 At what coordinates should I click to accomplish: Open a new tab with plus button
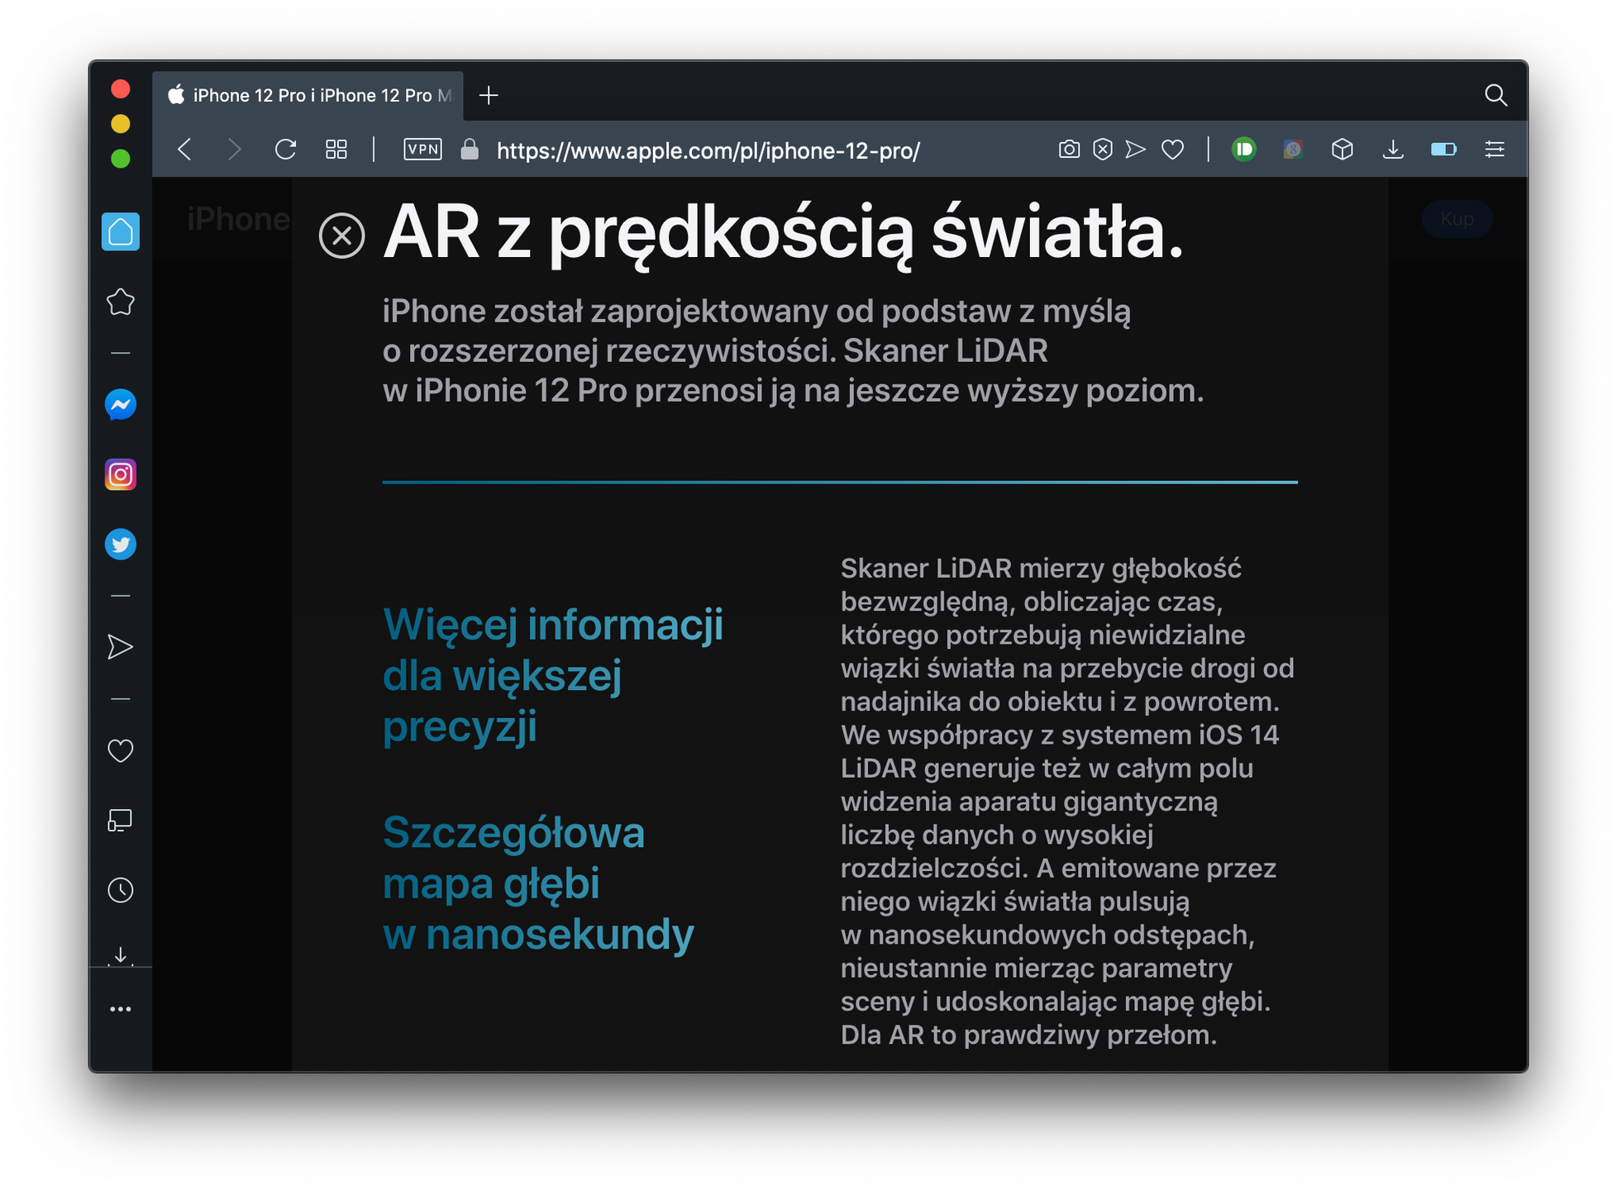[x=489, y=96]
